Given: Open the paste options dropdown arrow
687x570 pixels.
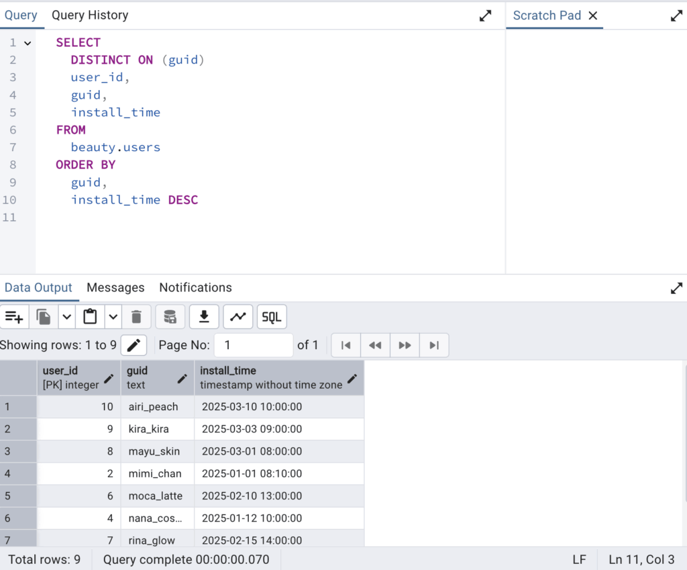Looking at the screenshot, I should click(113, 317).
